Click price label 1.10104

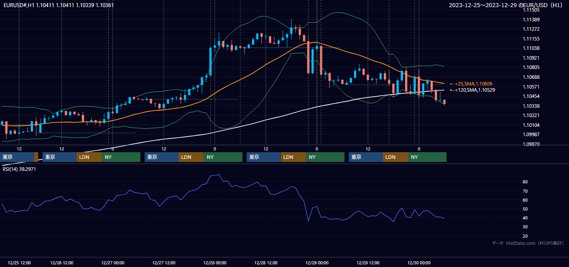(x=531, y=125)
